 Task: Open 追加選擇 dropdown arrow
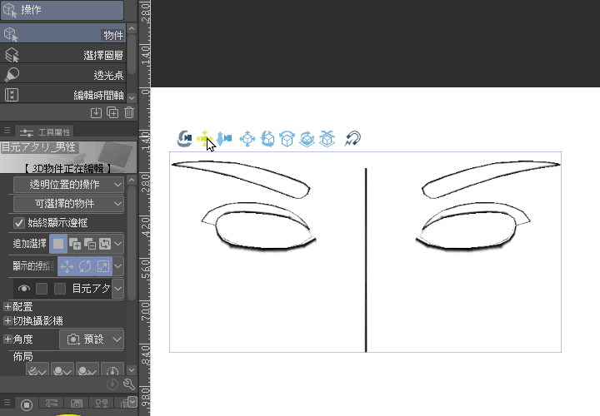[x=117, y=243]
